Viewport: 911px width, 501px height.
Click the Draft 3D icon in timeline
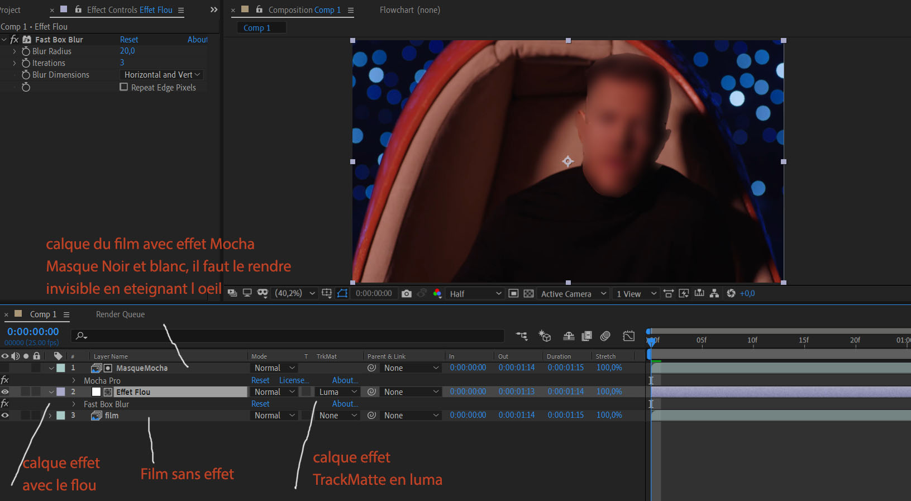pos(545,336)
